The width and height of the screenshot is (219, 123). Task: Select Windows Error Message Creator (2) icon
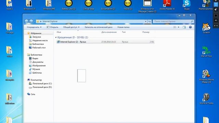tap(147, 6)
